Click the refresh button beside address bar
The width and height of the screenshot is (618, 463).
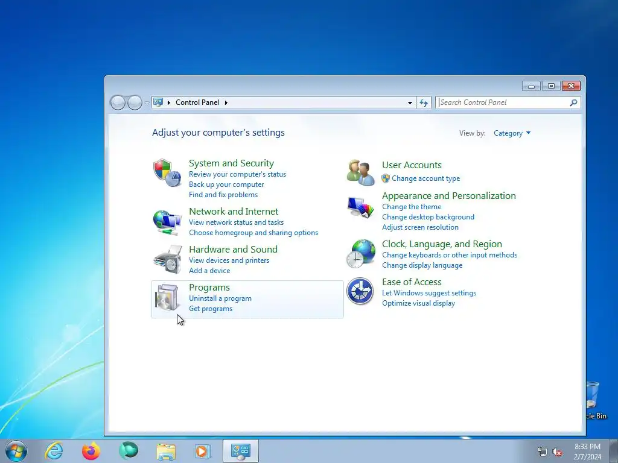tap(424, 102)
